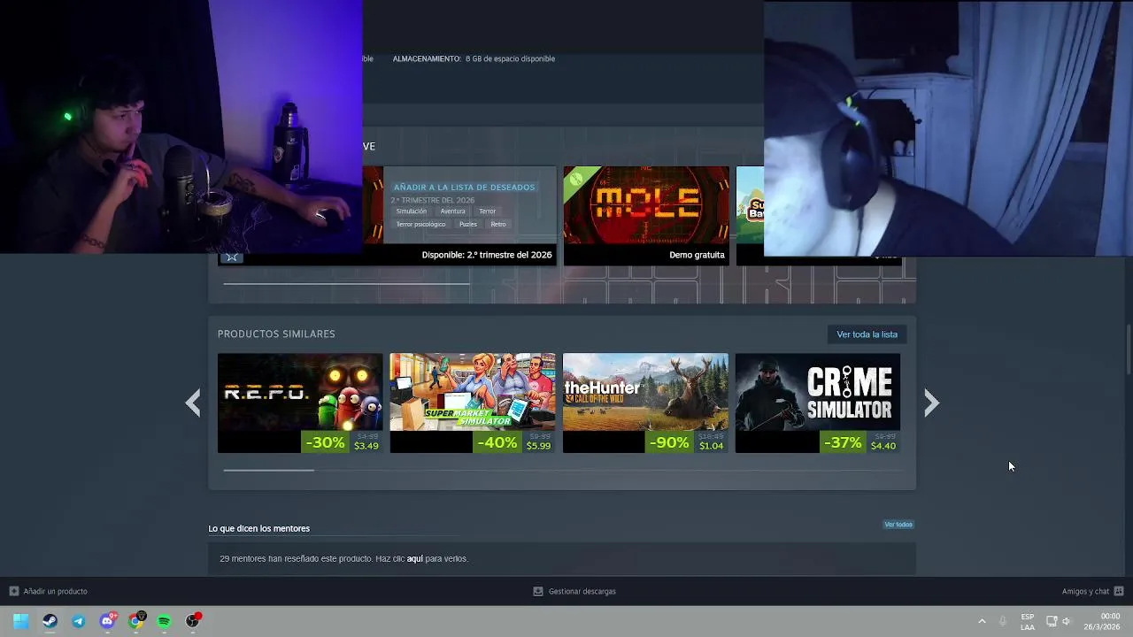Open OBS Studio from the taskbar
The width and height of the screenshot is (1133, 637).
click(x=193, y=621)
